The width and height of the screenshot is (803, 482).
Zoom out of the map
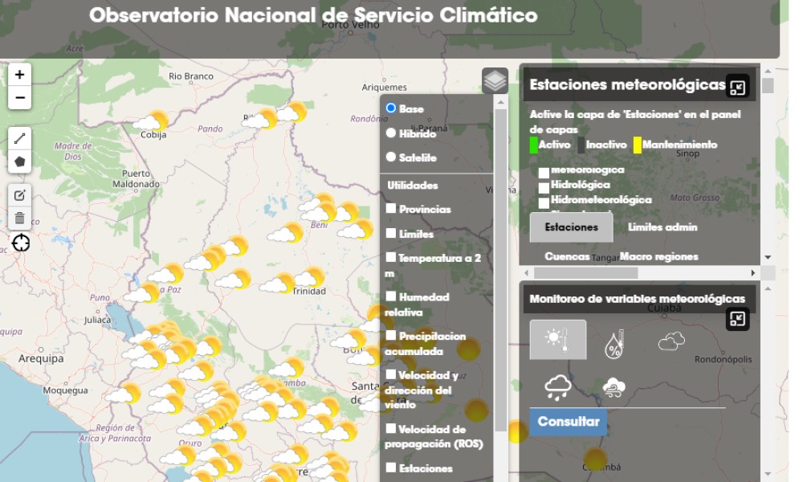click(19, 98)
